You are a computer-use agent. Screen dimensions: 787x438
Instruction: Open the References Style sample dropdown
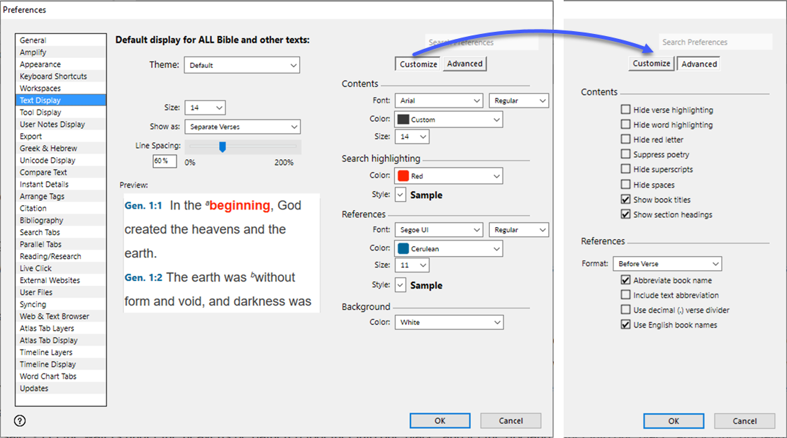click(x=401, y=285)
